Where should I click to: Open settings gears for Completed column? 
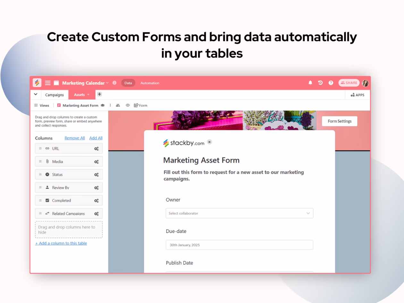point(96,201)
